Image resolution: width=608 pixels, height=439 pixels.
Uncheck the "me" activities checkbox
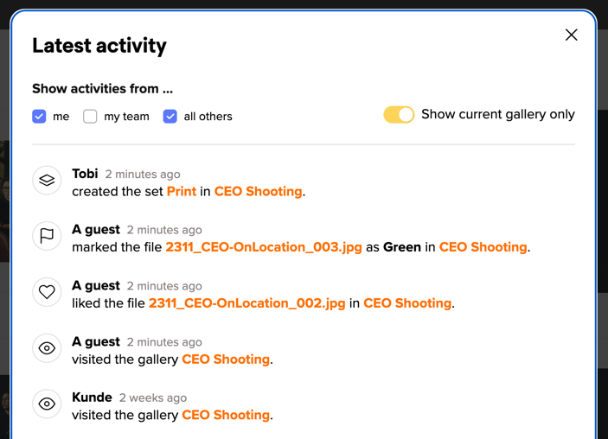pos(40,116)
